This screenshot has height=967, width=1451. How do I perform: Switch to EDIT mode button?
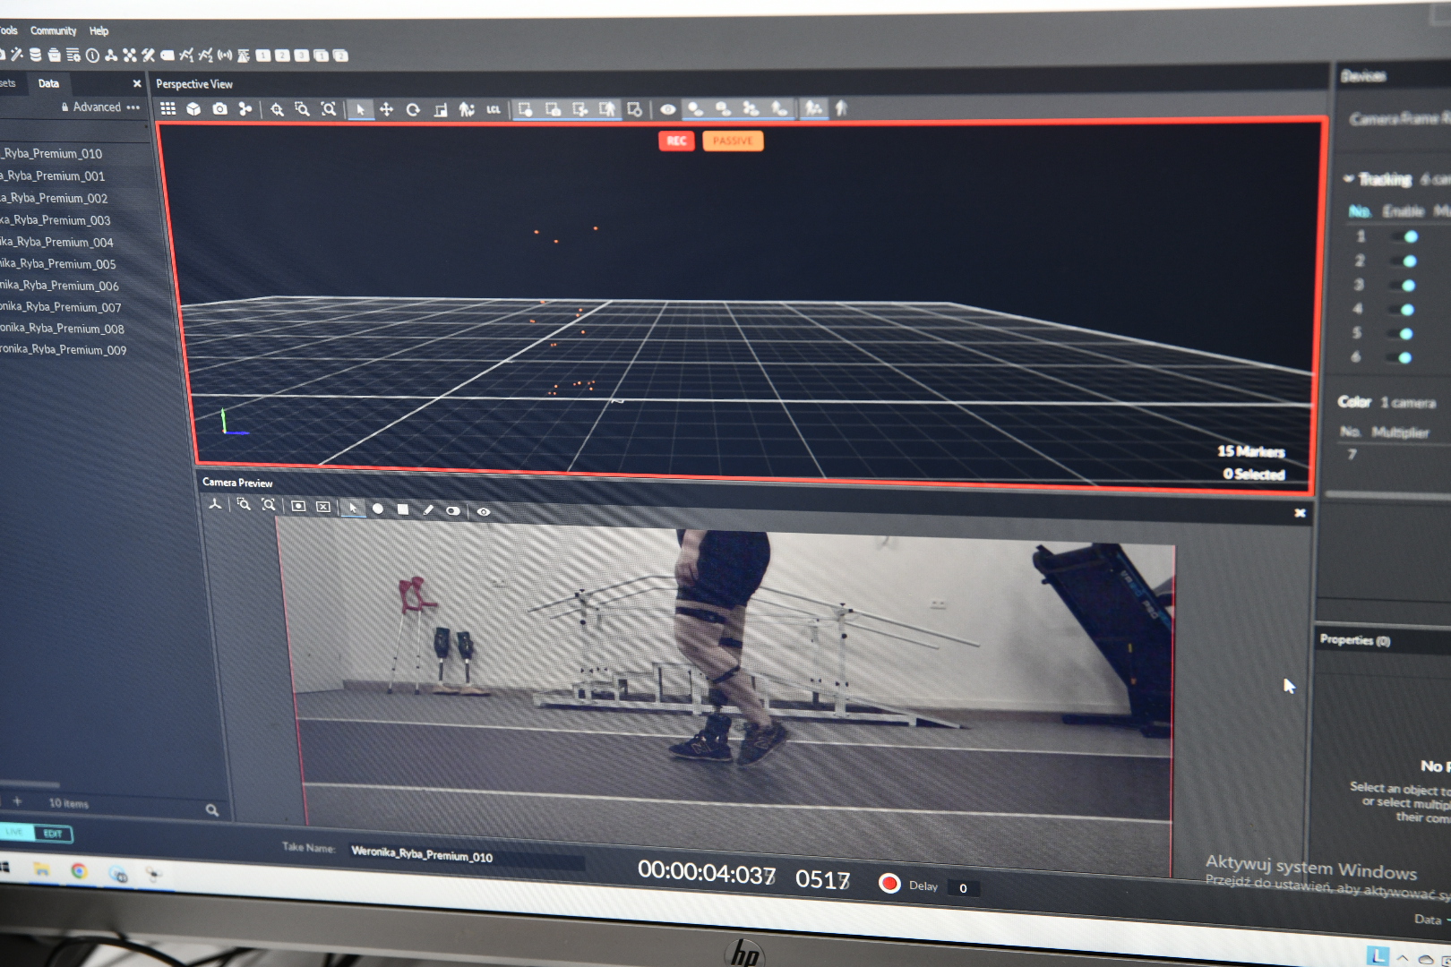click(x=53, y=834)
